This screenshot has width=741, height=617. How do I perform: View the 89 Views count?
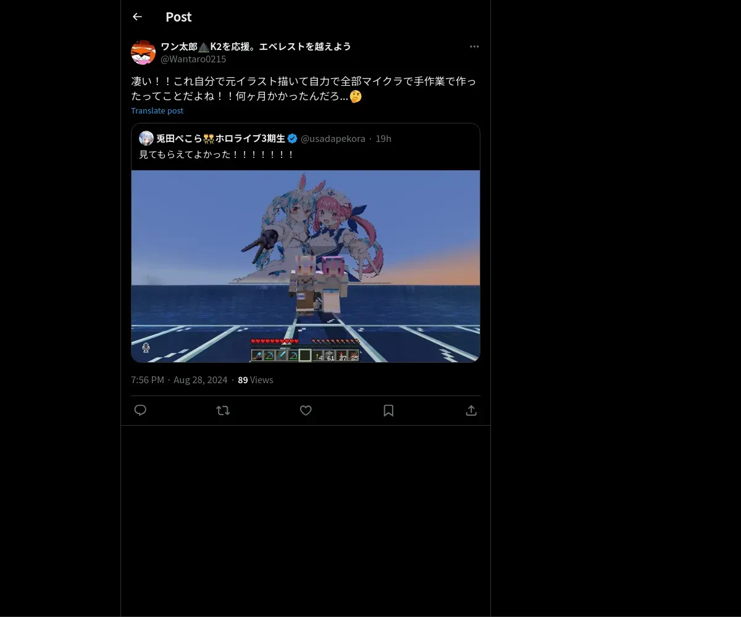256,379
